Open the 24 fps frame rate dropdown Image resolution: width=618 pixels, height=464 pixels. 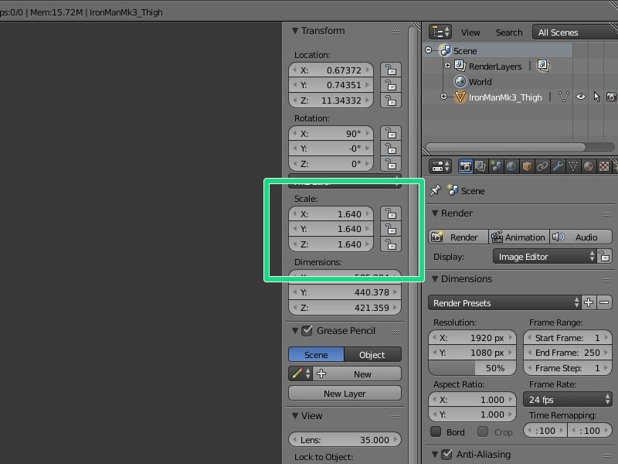point(568,400)
